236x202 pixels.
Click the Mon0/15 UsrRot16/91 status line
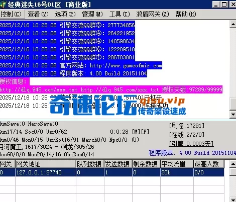(x=69, y=140)
